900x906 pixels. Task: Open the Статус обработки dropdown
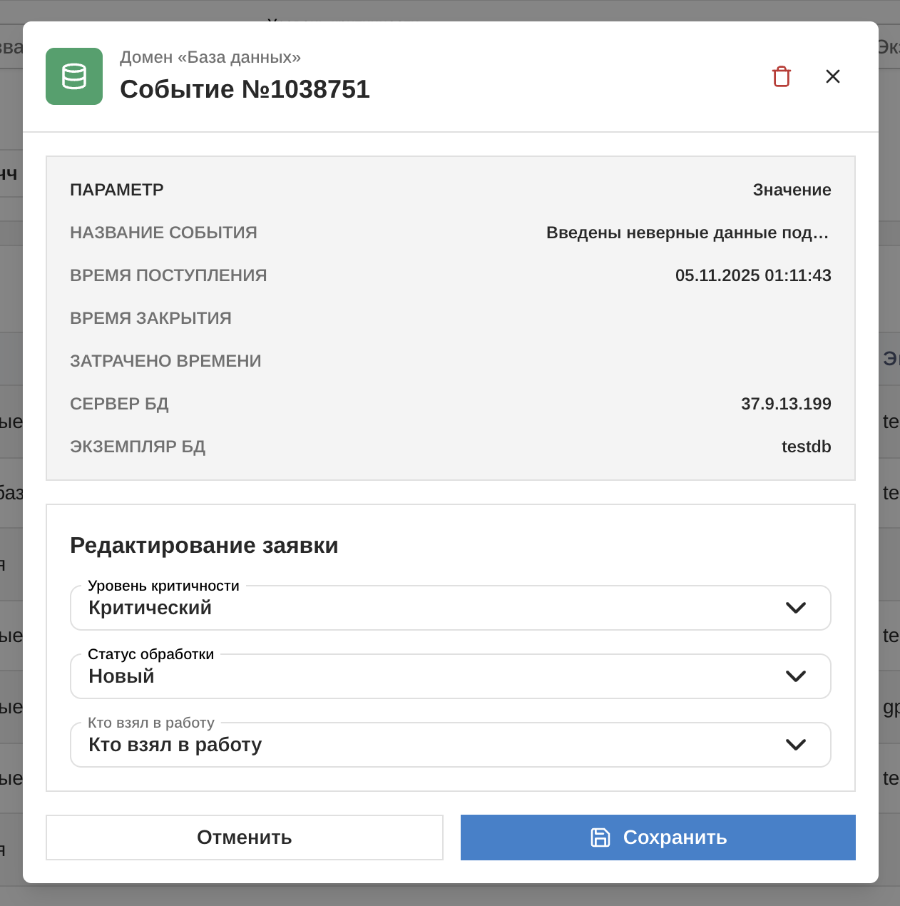click(450, 676)
